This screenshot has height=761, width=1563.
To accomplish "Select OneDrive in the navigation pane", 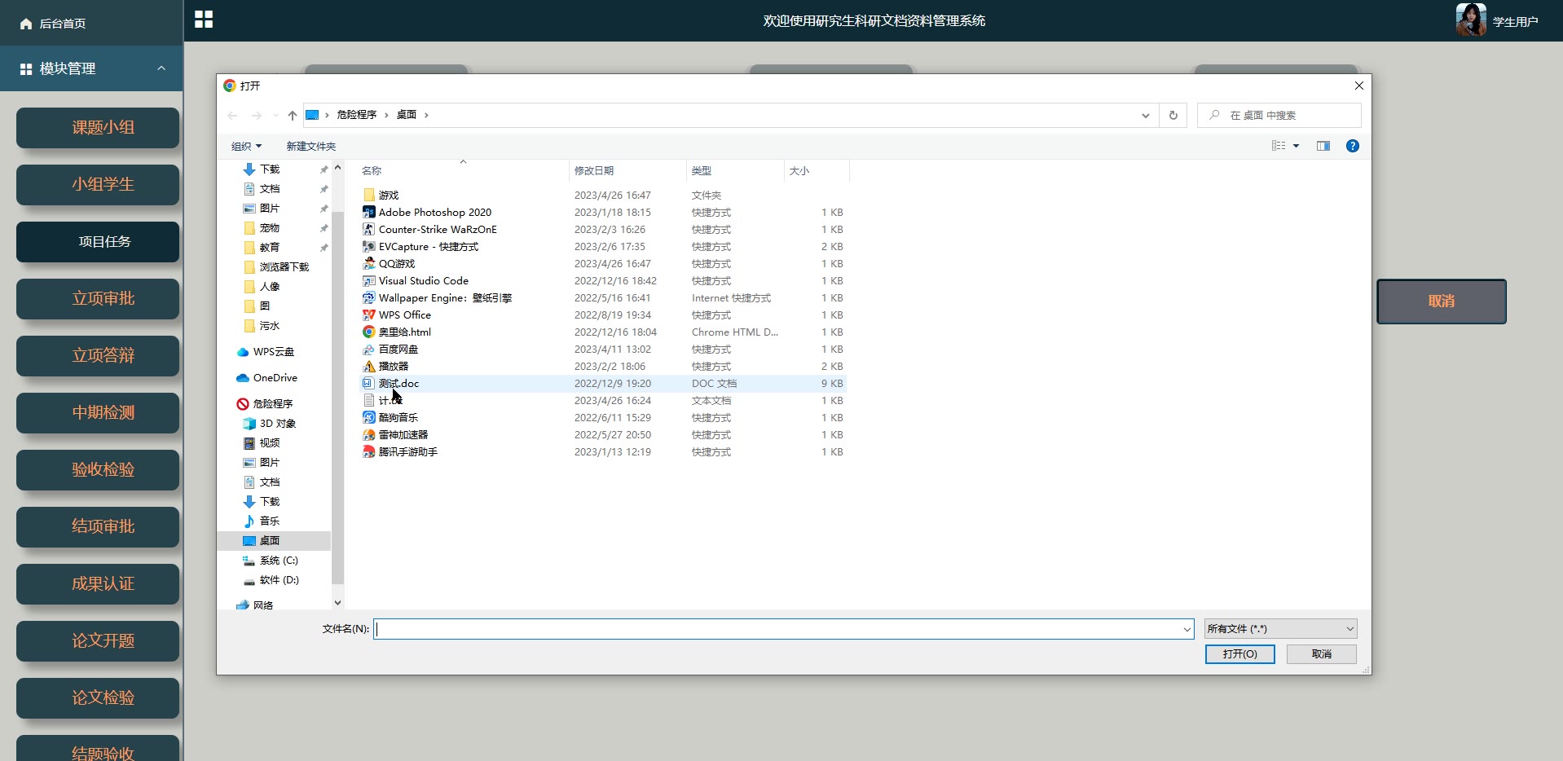I will [275, 378].
